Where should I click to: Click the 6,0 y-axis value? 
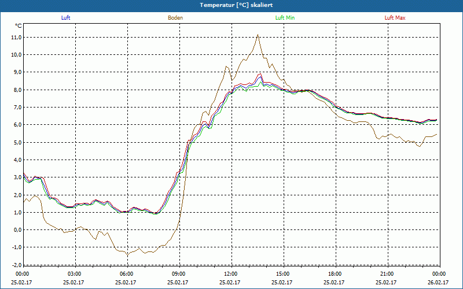17,125
